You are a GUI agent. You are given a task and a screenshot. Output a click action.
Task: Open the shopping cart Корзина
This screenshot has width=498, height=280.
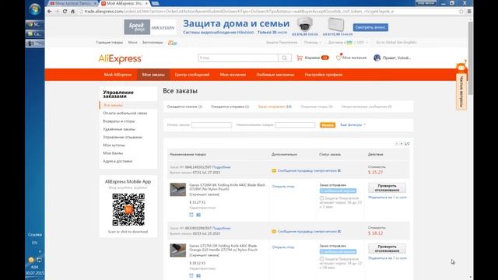point(313,58)
